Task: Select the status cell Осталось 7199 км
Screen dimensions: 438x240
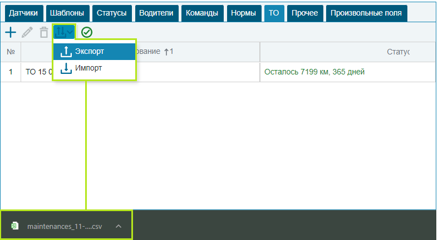Action: (314, 72)
